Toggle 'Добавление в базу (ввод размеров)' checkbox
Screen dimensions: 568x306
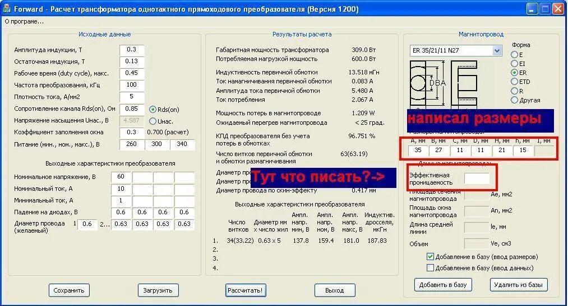point(430,257)
